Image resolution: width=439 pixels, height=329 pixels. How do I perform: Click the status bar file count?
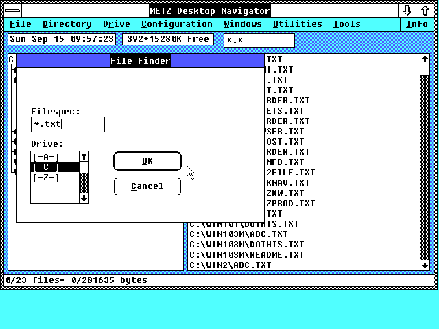[76, 280]
